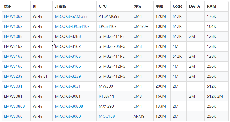Open the MiCOKit-3239 board link
This screenshot has height=122, width=230.
[x=68, y=76]
